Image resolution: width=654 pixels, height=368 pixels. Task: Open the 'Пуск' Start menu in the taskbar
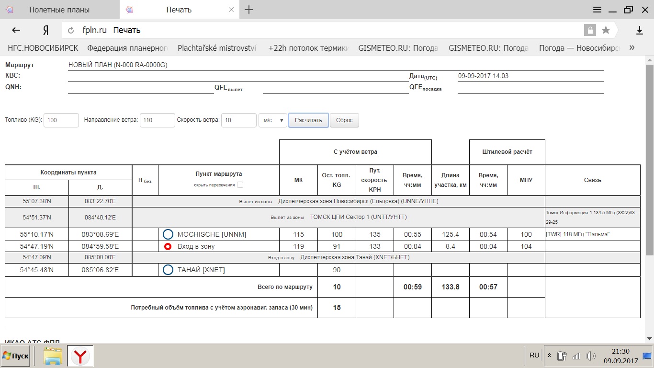coord(16,356)
